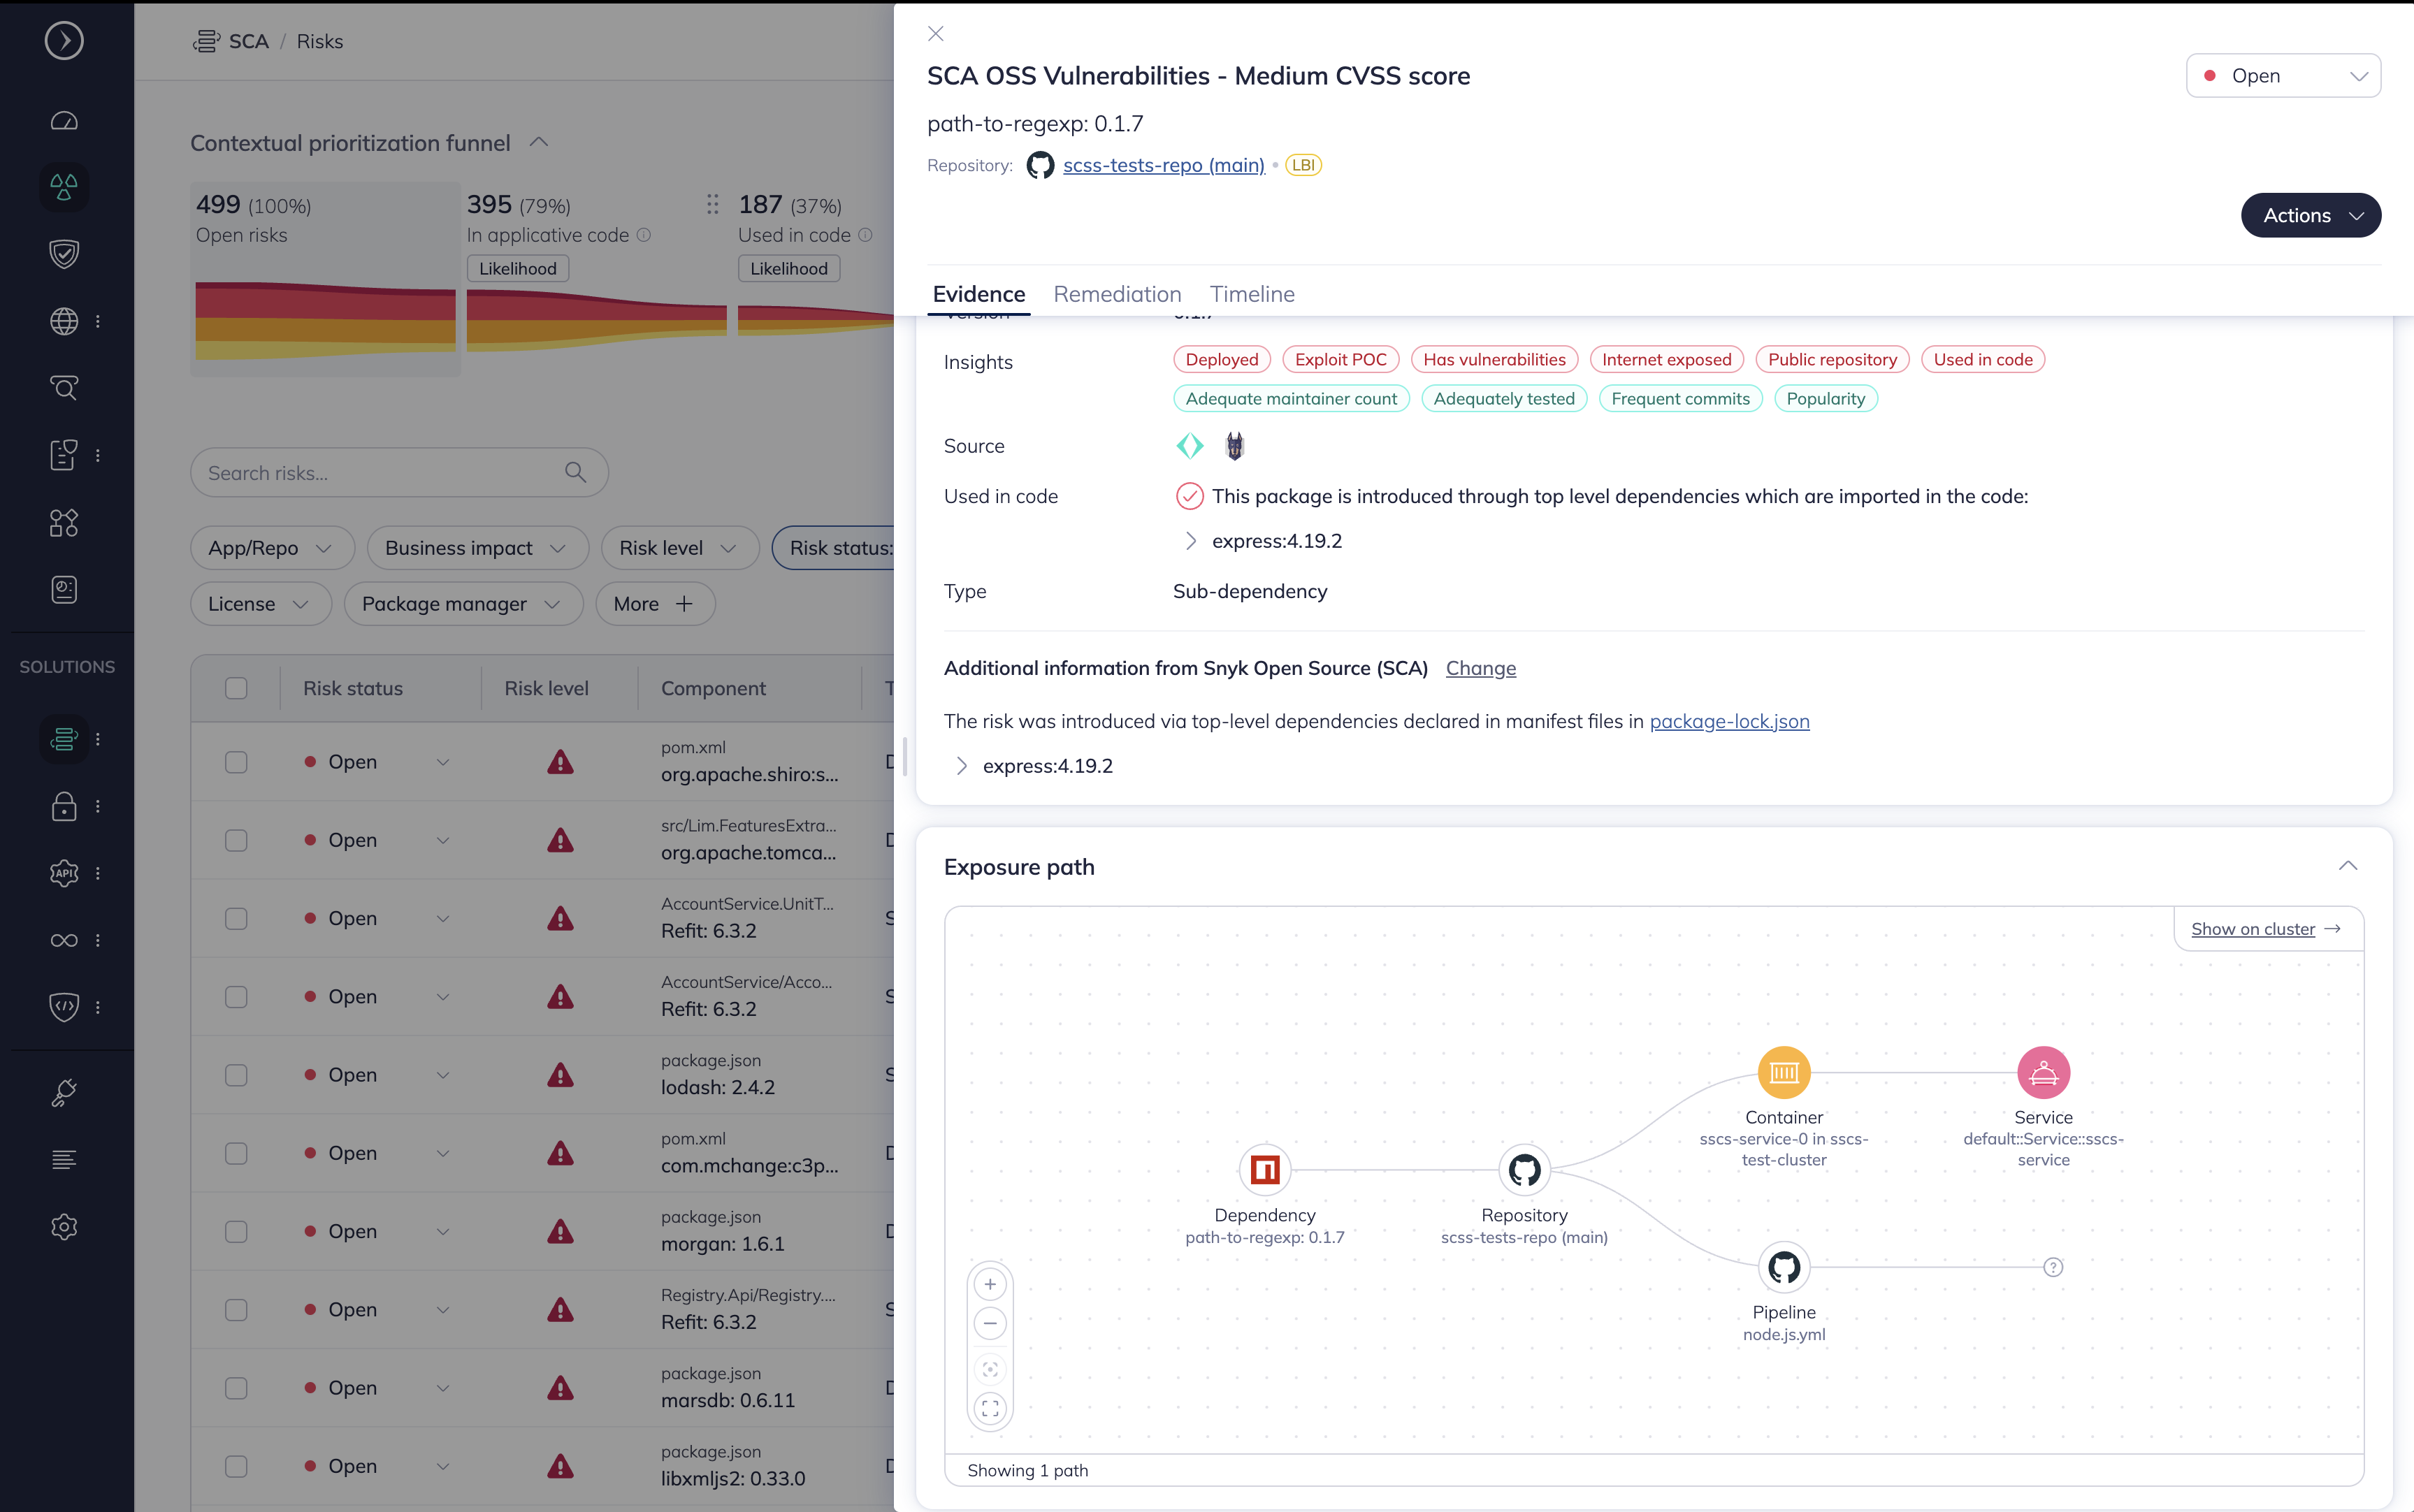Screen dimensions: 2414x1512
Task: Open the Actions dropdown button
Action: pos(2310,215)
